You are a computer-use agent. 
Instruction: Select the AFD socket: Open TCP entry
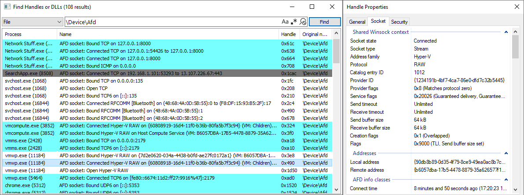coord(167,88)
